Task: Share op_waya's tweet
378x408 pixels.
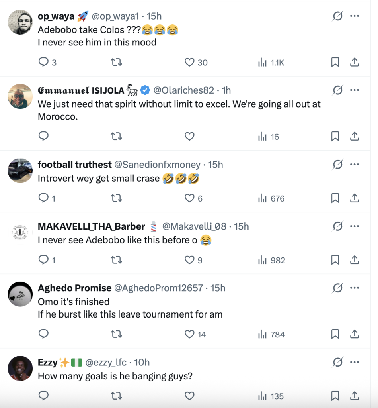Action: click(x=354, y=62)
